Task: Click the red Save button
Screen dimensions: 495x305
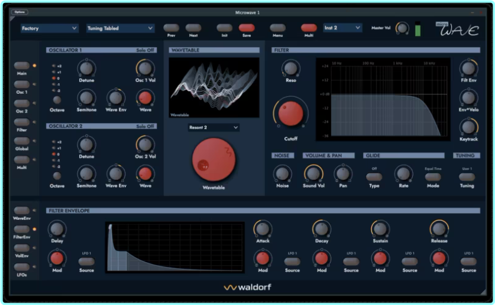Action: (x=247, y=28)
